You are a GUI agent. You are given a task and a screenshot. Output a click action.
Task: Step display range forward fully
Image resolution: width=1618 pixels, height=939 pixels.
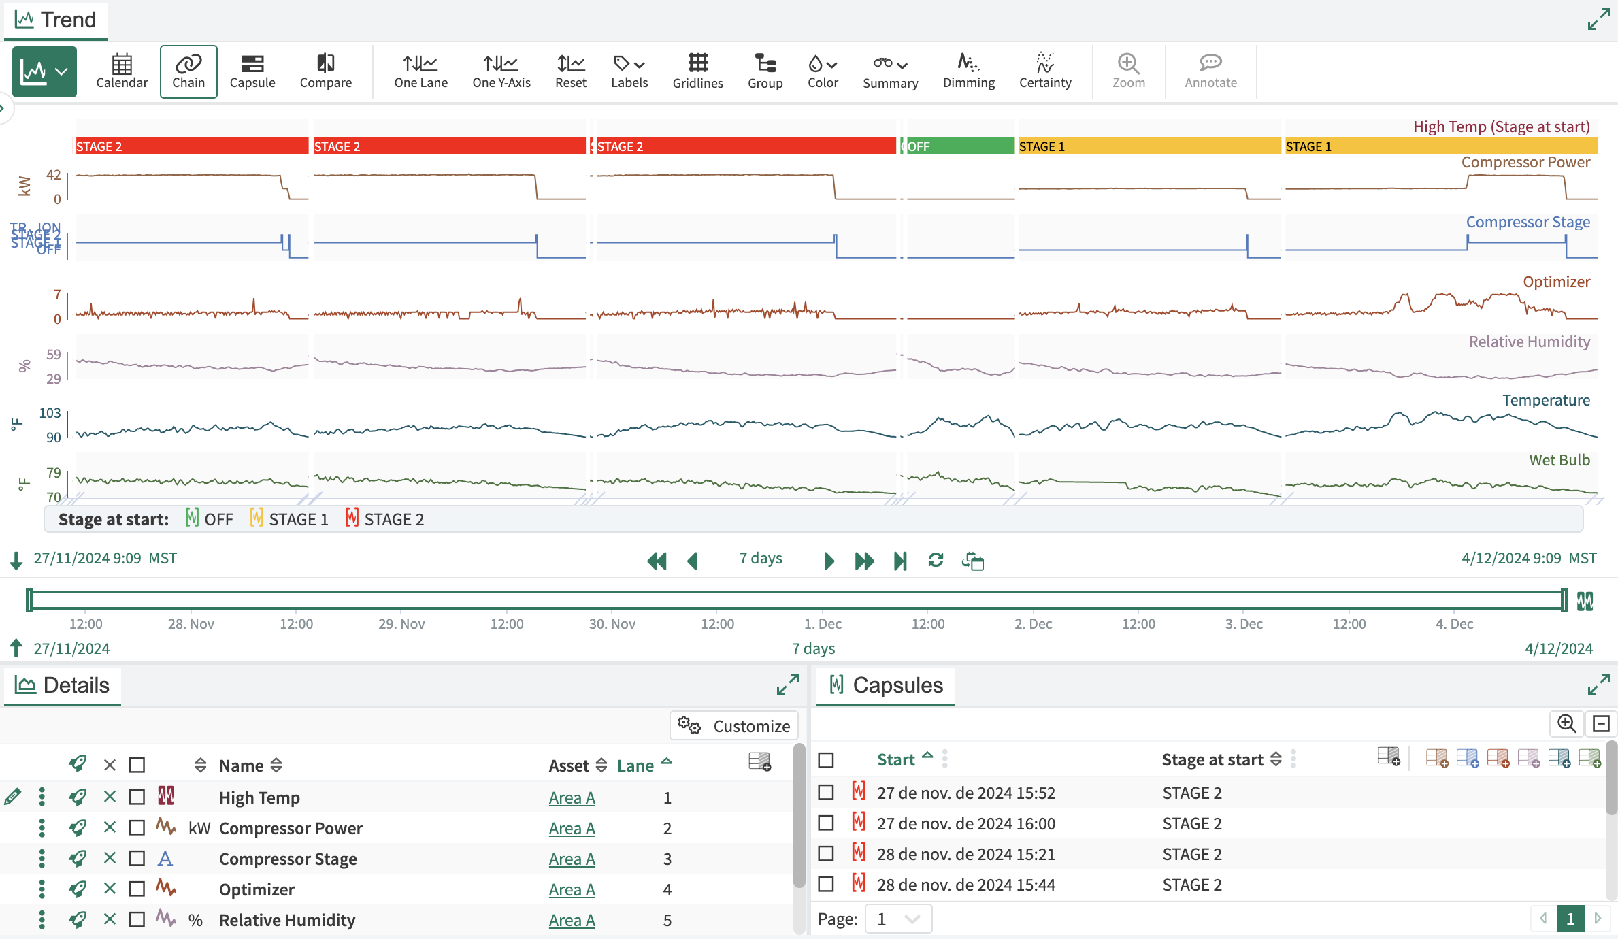pos(864,561)
